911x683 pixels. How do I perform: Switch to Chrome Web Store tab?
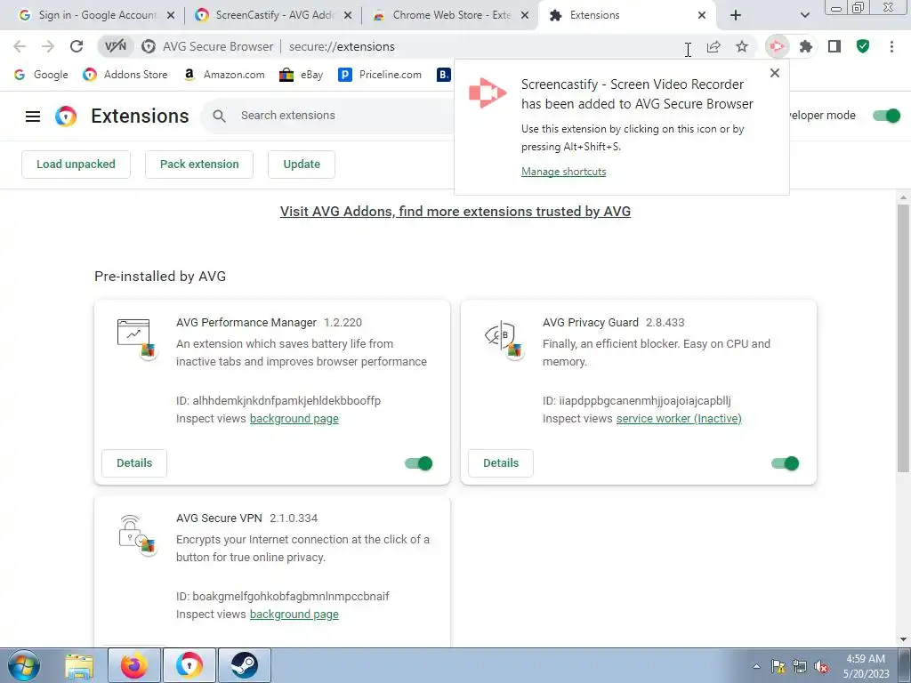pyautogui.click(x=450, y=15)
